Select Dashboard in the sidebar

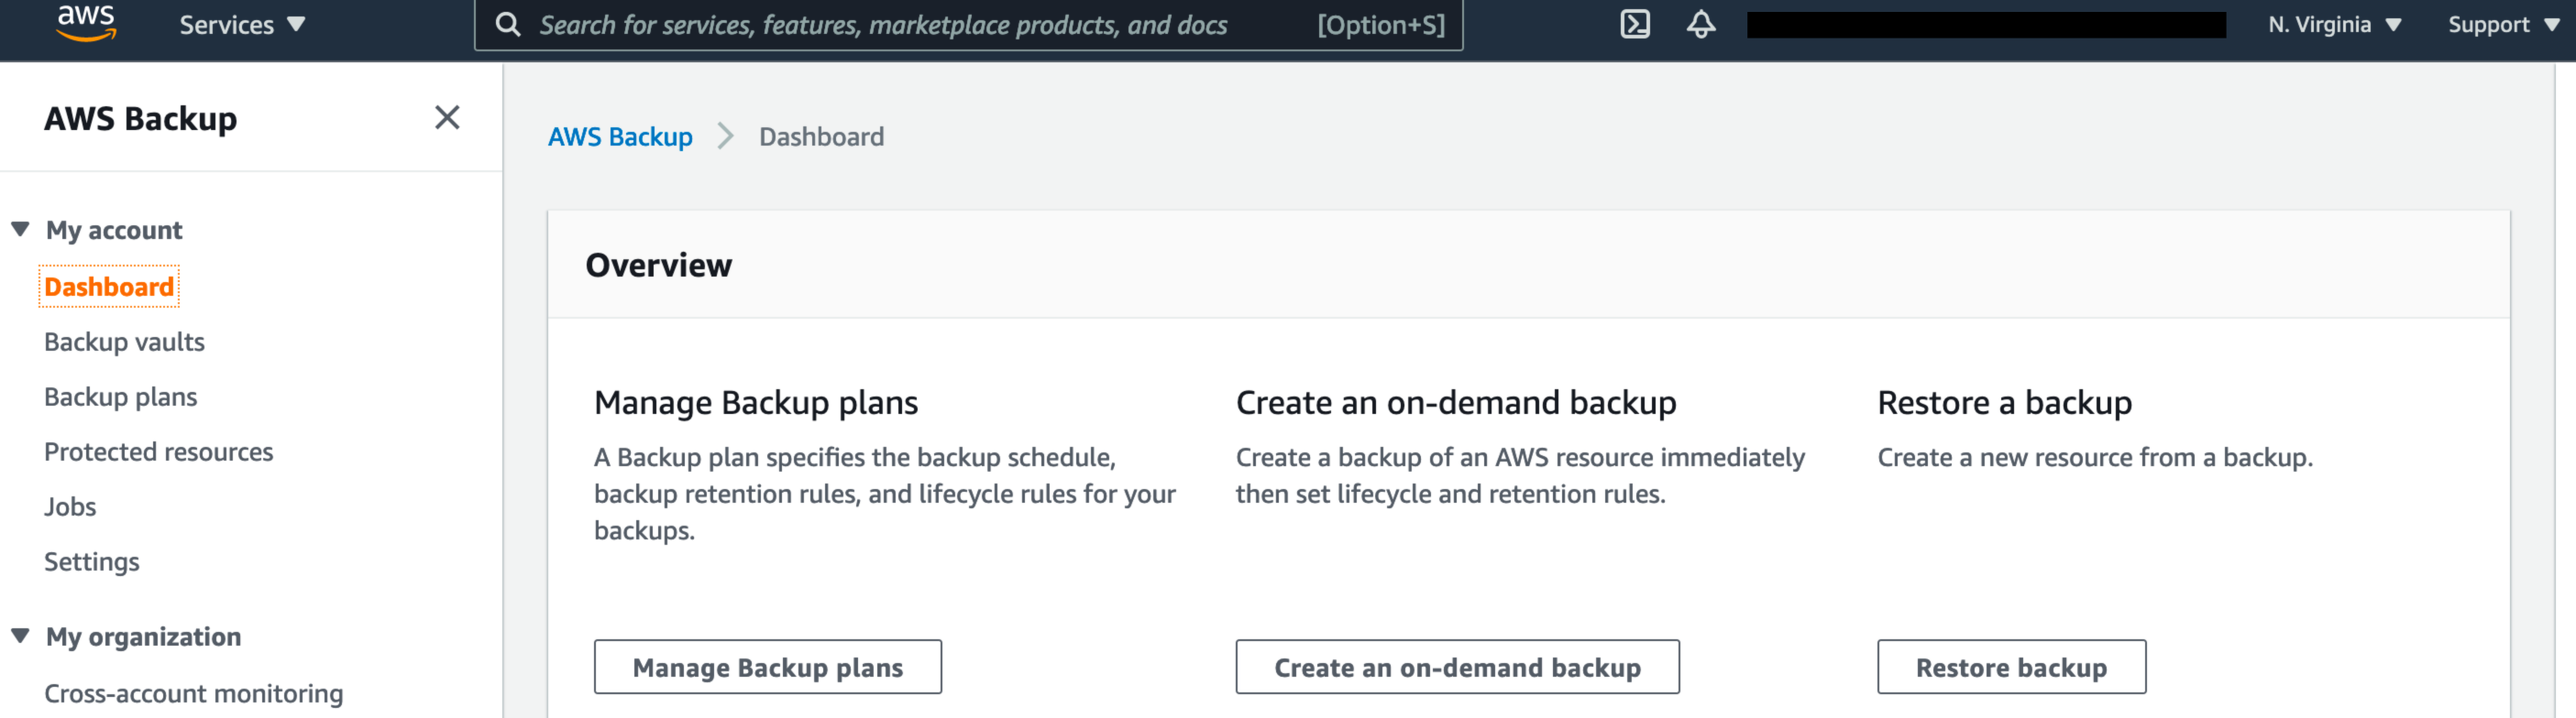(x=109, y=287)
